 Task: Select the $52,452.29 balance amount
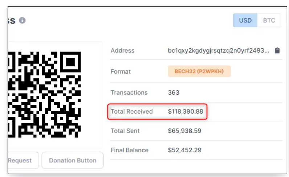[184, 150]
